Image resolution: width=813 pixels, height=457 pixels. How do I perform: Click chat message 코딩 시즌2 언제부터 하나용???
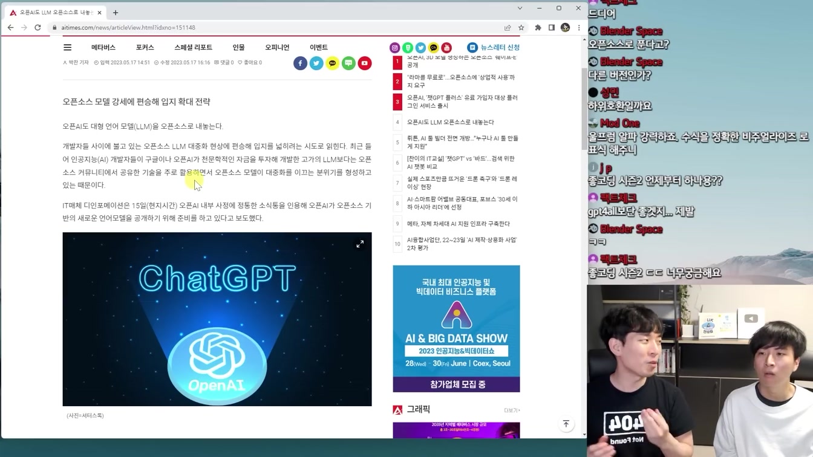pos(655,181)
